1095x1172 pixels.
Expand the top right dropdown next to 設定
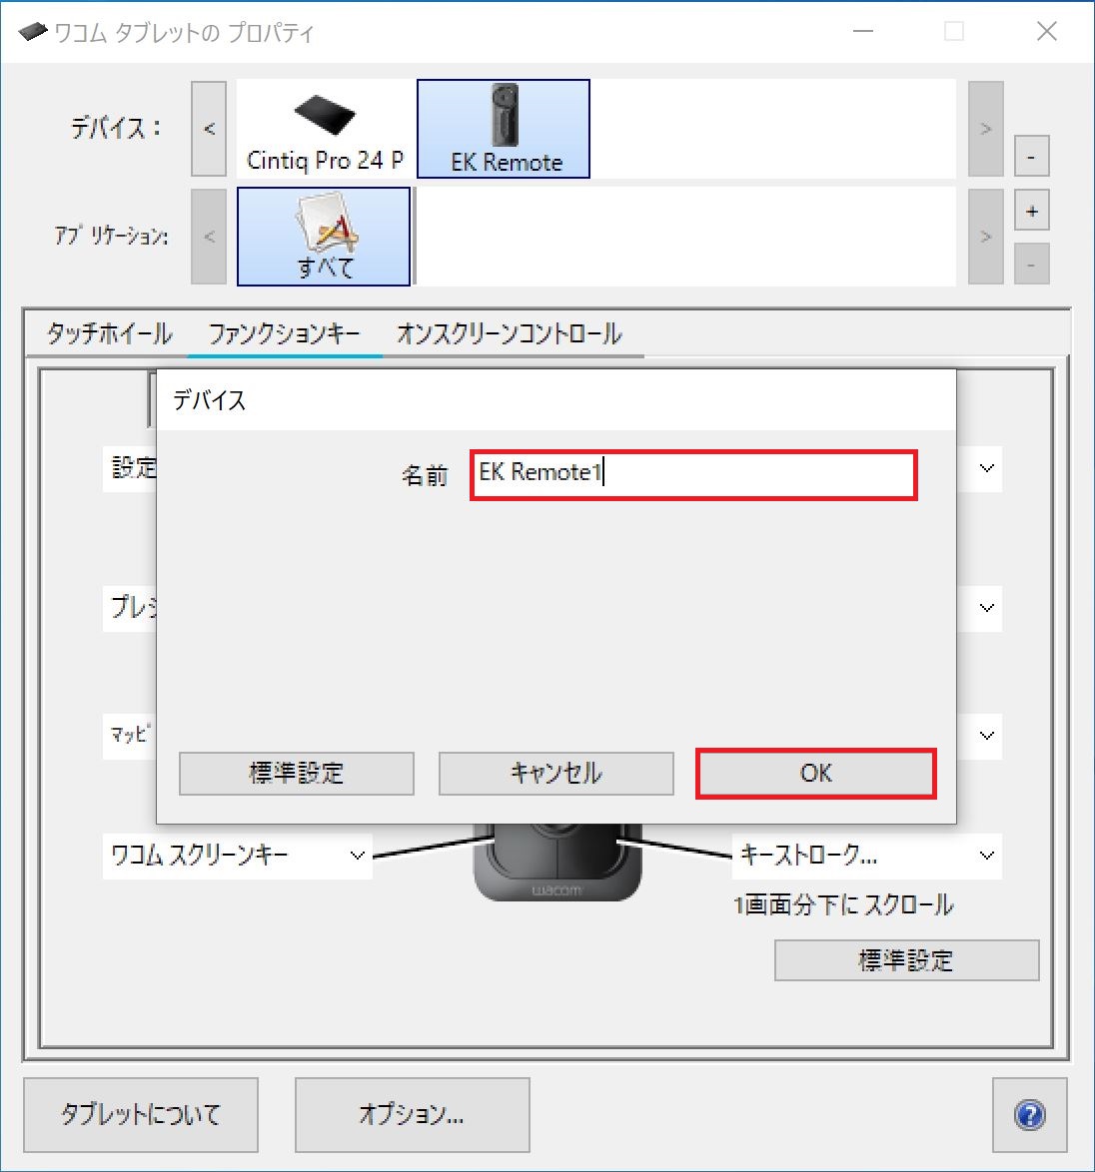click(986, 468)
